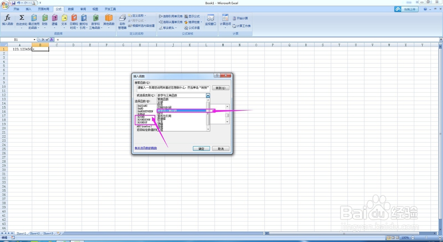Toggle Show Formulas (显示公式)
Viewport: 443px width, 242px height.
point(192,16)
